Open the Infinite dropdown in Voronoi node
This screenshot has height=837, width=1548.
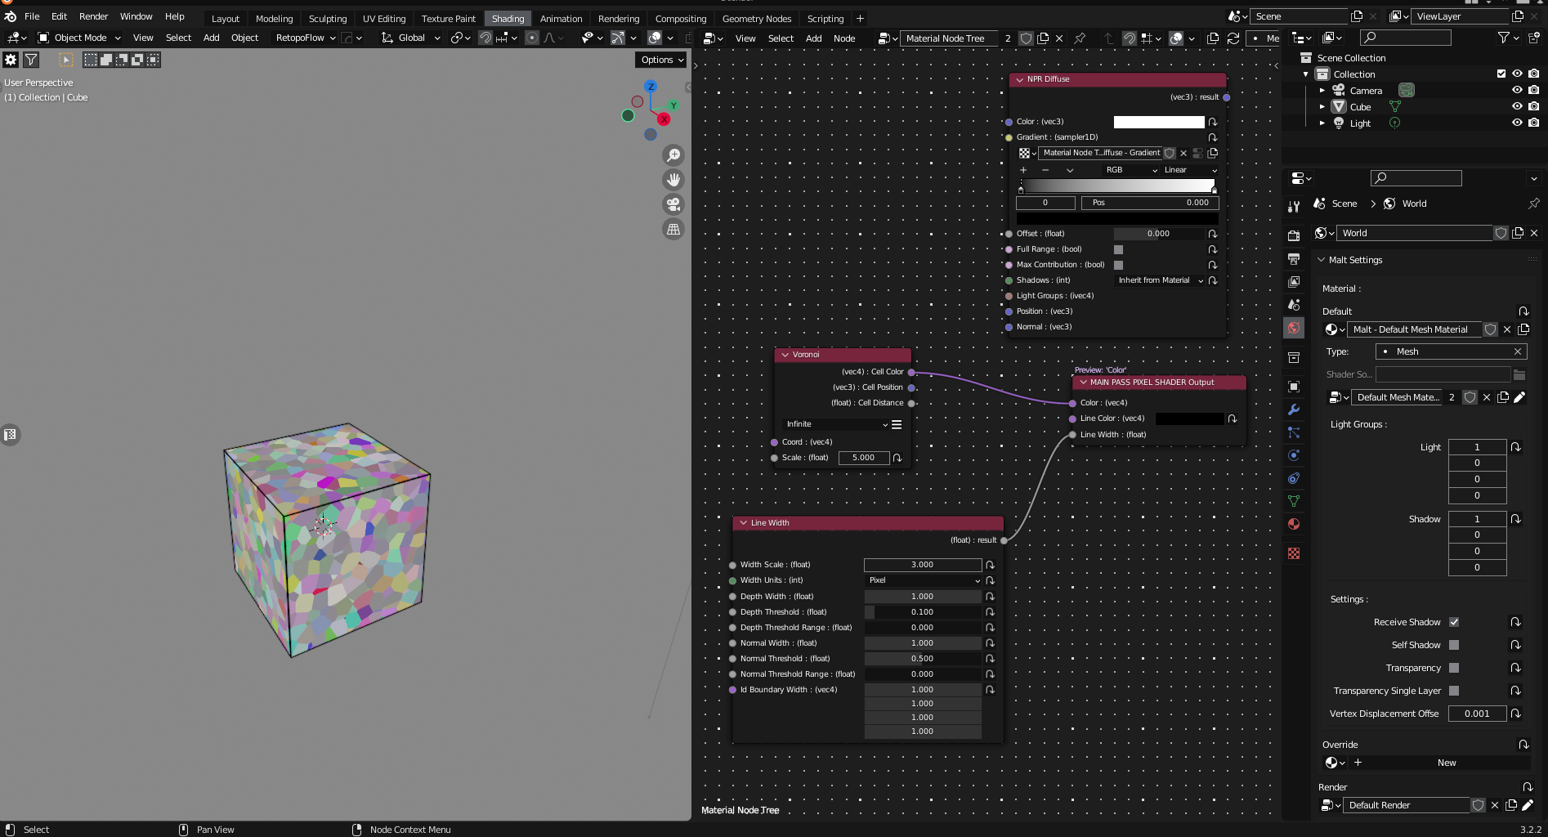tap(835, 423)
